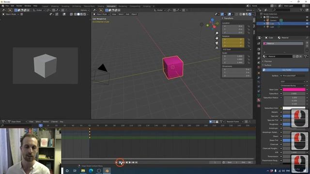Viewport: 310px width, 174px height.
Task: Toggle camera view icon in viewport
Action: click(x=217, y=43)
